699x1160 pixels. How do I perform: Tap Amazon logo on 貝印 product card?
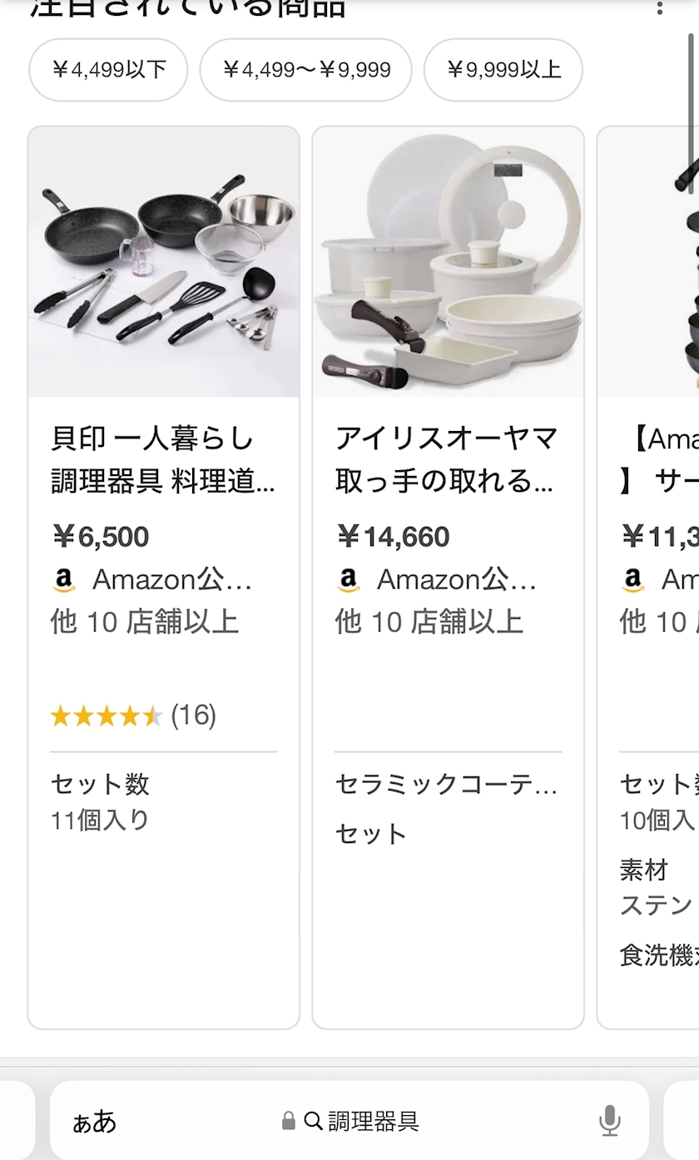(x=64, y=580)
